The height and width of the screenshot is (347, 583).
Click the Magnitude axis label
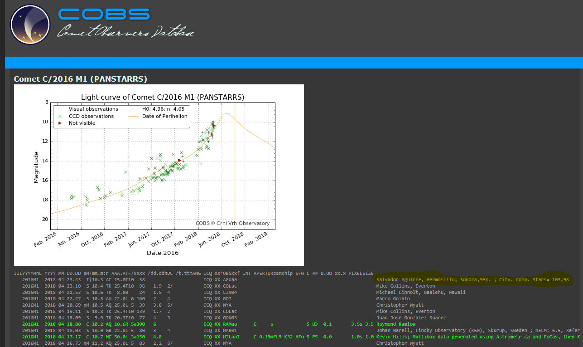point(36,166)
